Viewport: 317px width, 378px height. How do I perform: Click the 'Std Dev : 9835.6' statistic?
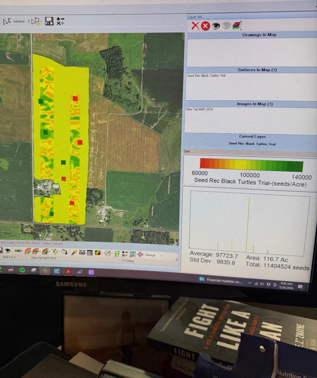click(x=212, y=261)
